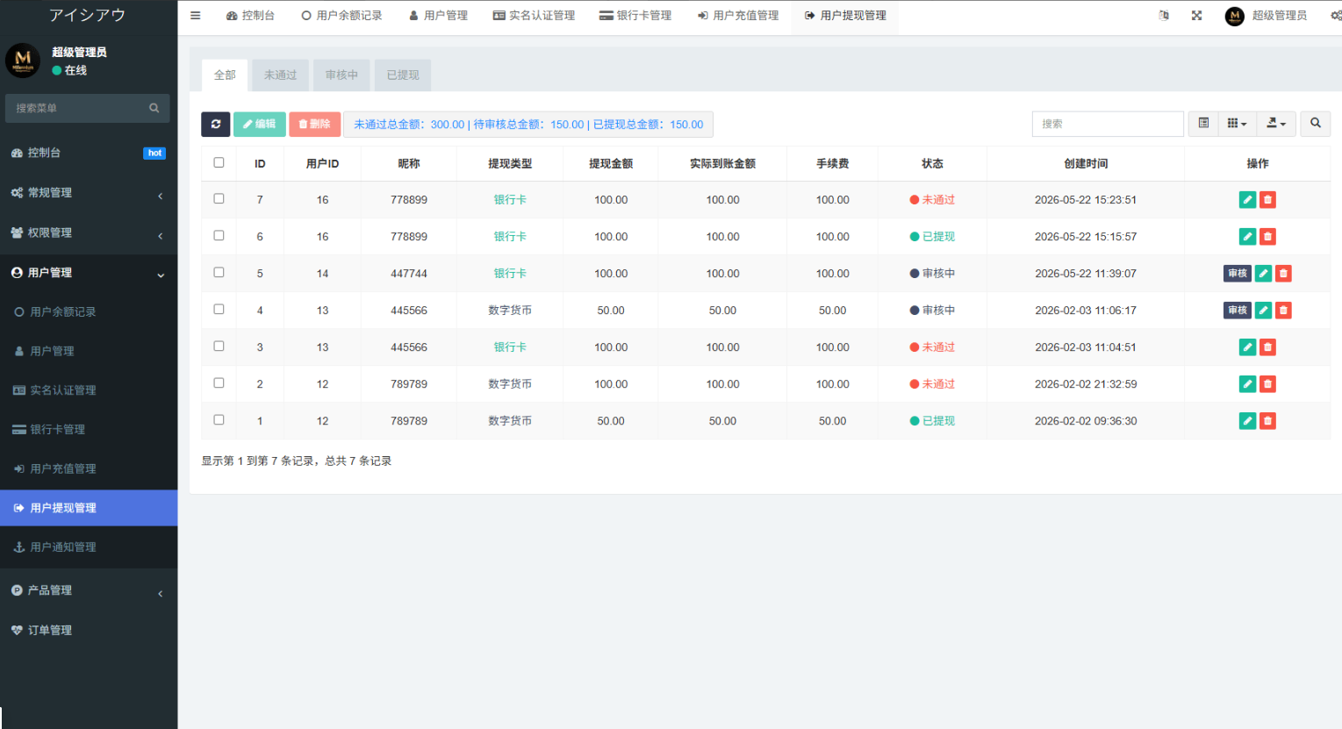
Task: Delete the withdrawal record with ID 7
Action: point(1267,200)
